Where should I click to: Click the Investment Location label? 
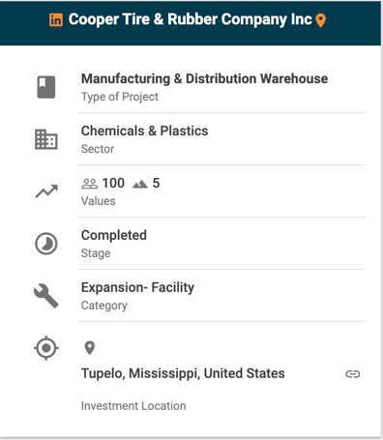click(133, 406)
